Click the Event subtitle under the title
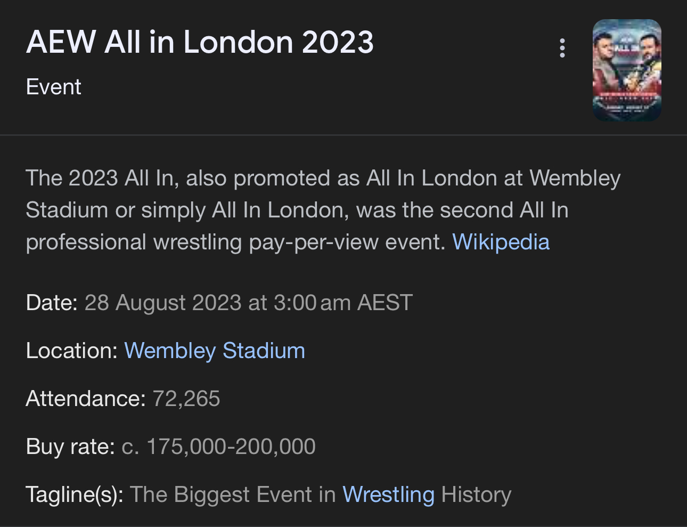This screenshot has width=687, height=527. [x=53, y=87]
